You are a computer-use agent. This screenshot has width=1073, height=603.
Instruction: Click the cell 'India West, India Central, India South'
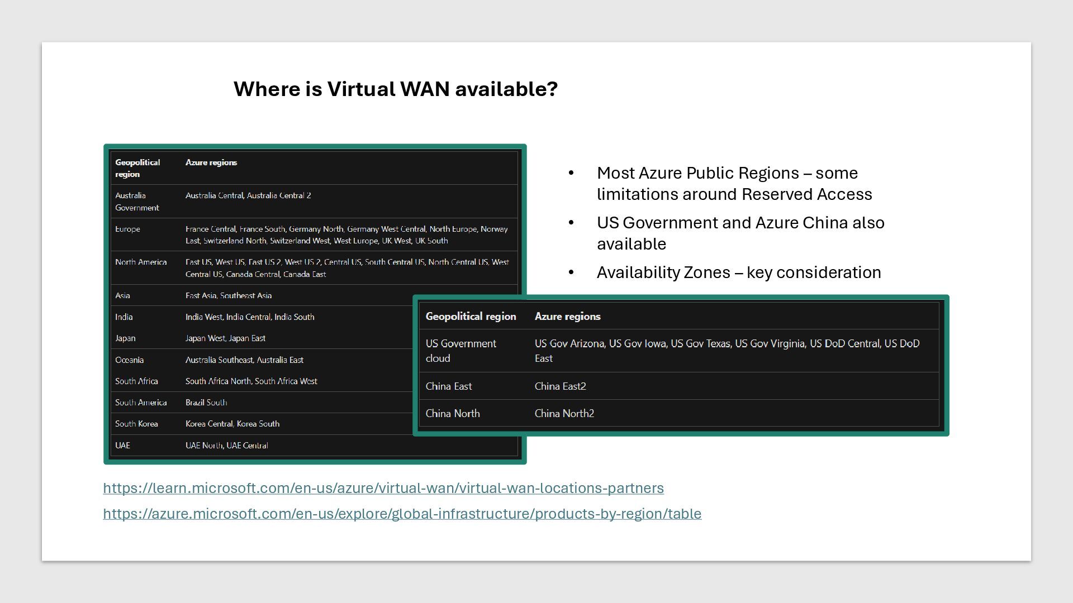(250, 317)
